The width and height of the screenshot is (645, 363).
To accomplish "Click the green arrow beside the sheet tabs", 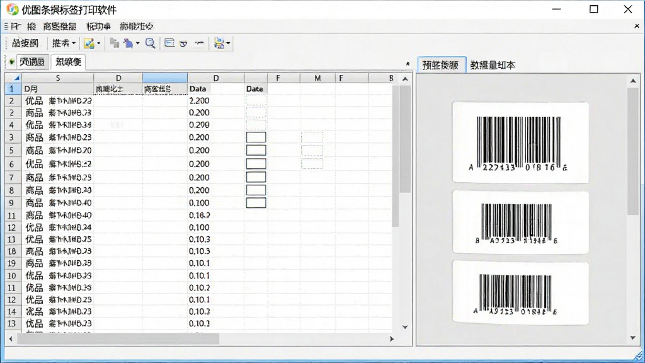I will [11, 62].
